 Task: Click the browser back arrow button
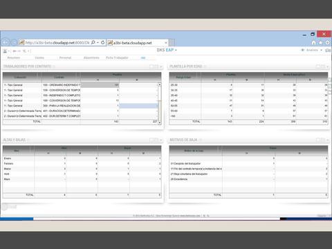[6, 42]
